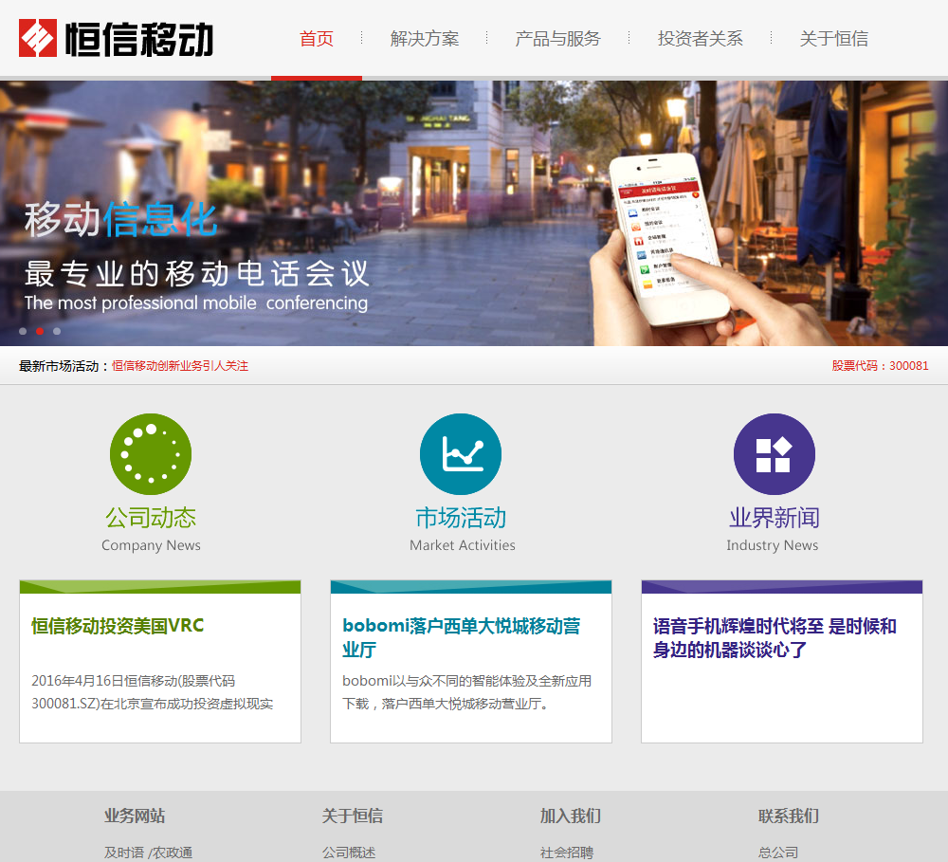The image size is (948, 862).
Task: Click the 联系我们 footer heading
Action: click(x=789, y=816)
